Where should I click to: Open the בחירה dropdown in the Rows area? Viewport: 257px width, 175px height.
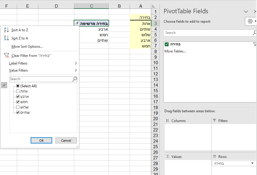pos(252,163)
